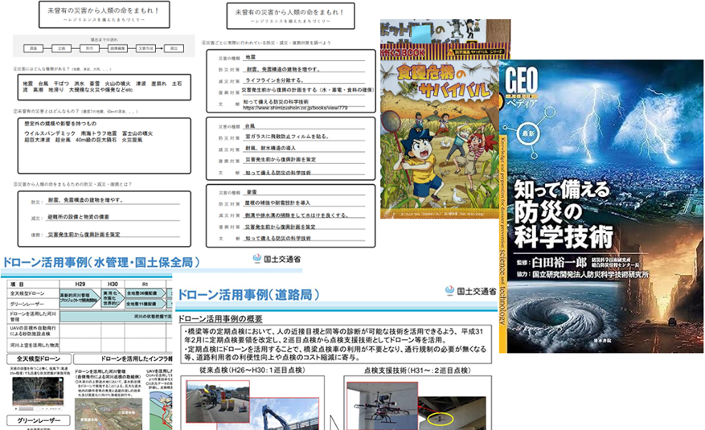Click the 全地盤11機配備 arrow in the table
705x430 pixels.
pyautogui.click(x=144, y=304)
